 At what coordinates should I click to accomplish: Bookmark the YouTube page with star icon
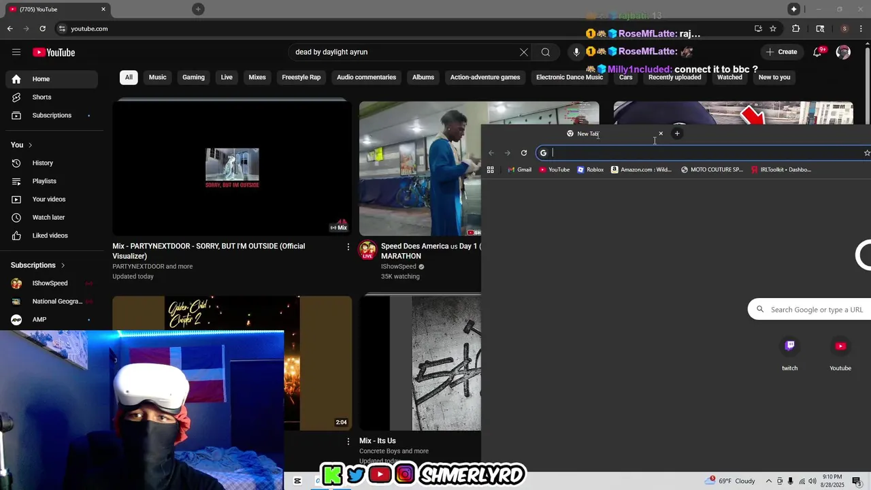click(x=773, y=29)
